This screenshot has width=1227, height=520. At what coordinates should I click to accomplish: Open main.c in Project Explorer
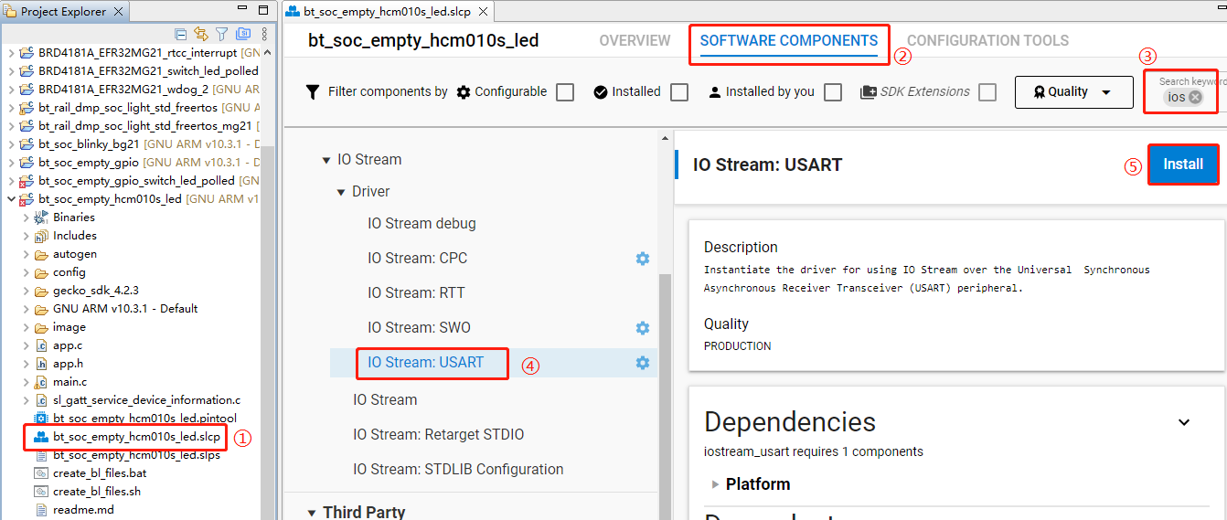pyautogui.click(x=70, y=382)
